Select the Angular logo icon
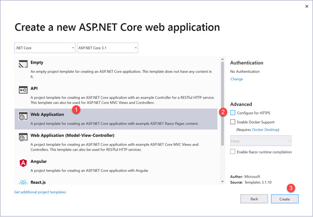 pyautogui.click(x=23, y=163)
